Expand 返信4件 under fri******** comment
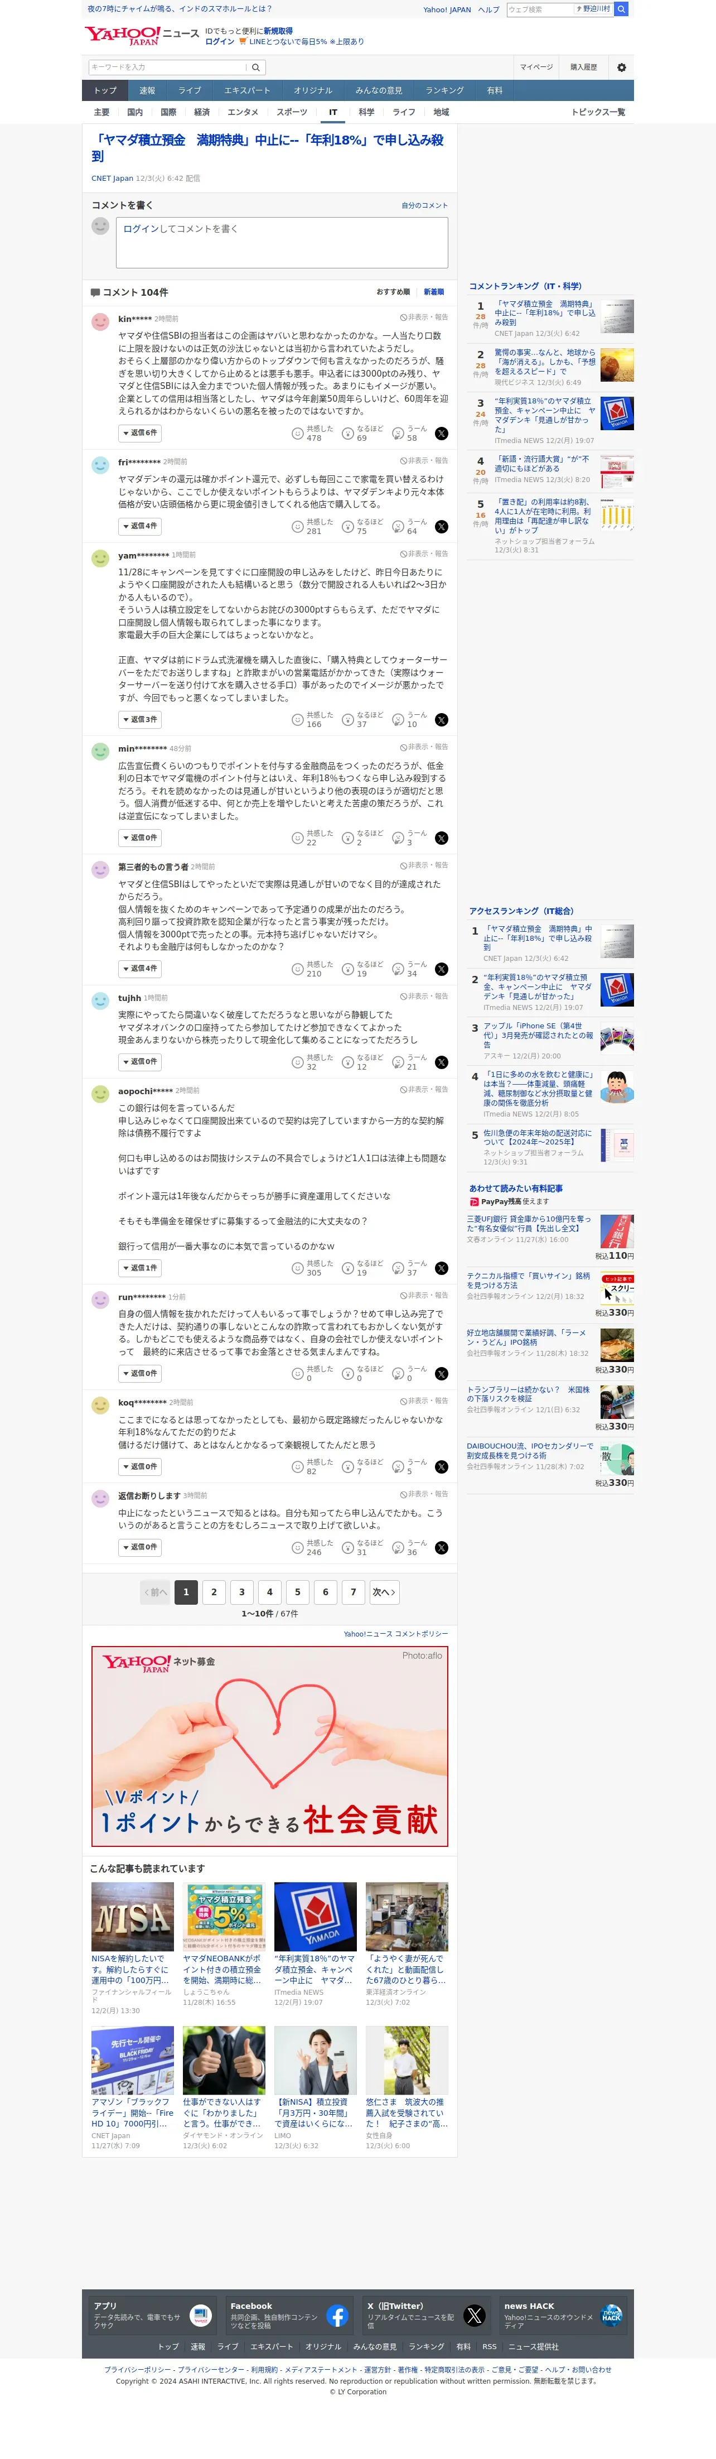This screenshot has height=2459, width=716. (140, 527)
